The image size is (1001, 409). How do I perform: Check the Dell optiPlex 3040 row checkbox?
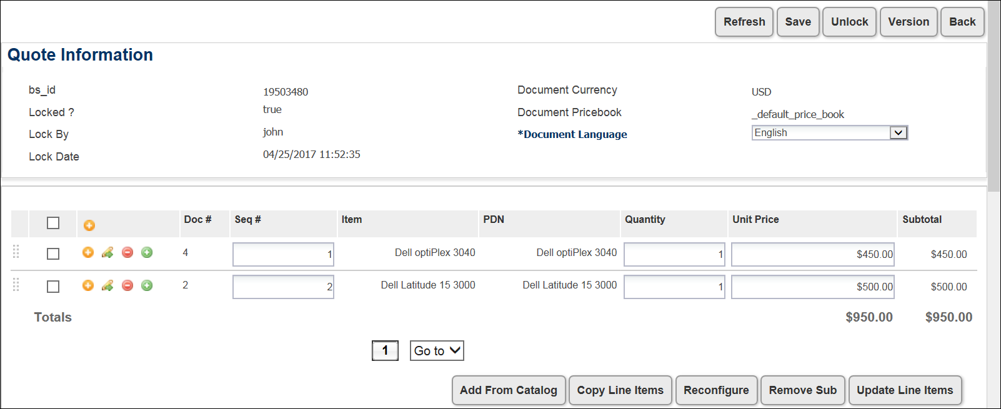(x=53, y=254)
